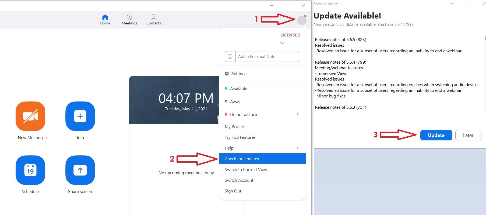Click the emoji smiley in personal note
486x215 pixels.
(230, 56)
